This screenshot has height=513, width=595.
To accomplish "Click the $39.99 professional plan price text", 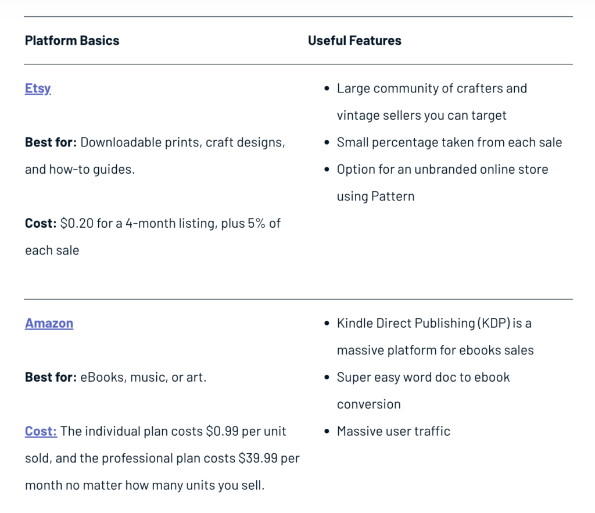I will [x=258, y=458].
